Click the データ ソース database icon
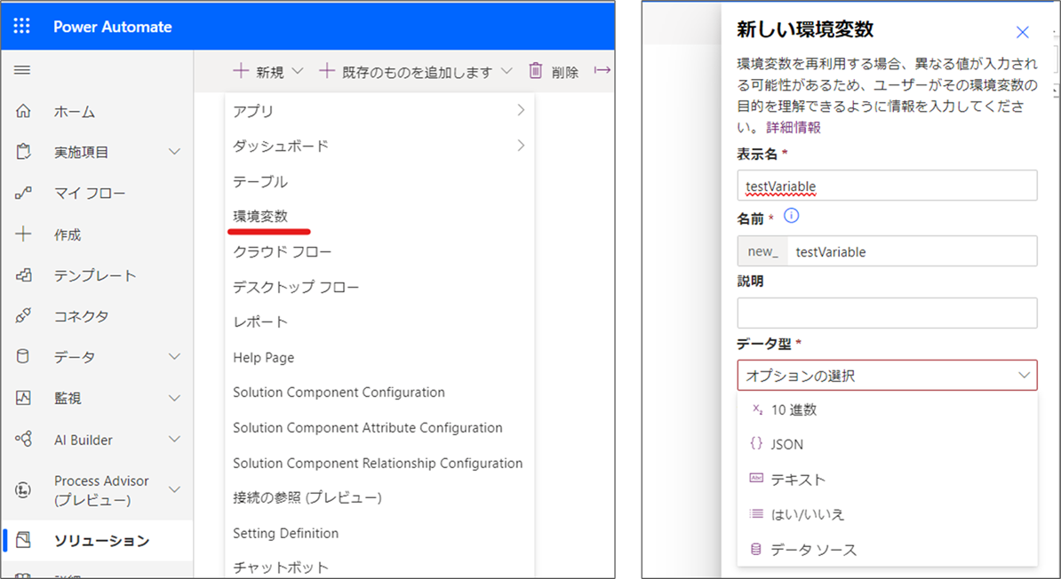 tap(756, 549)
